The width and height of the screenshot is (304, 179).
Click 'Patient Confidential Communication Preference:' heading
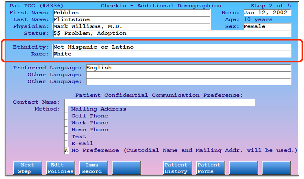tap(159, 95)
